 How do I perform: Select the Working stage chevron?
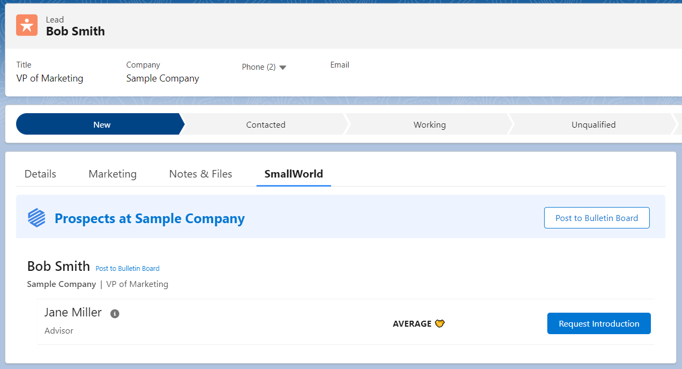(x=429, y=124)
